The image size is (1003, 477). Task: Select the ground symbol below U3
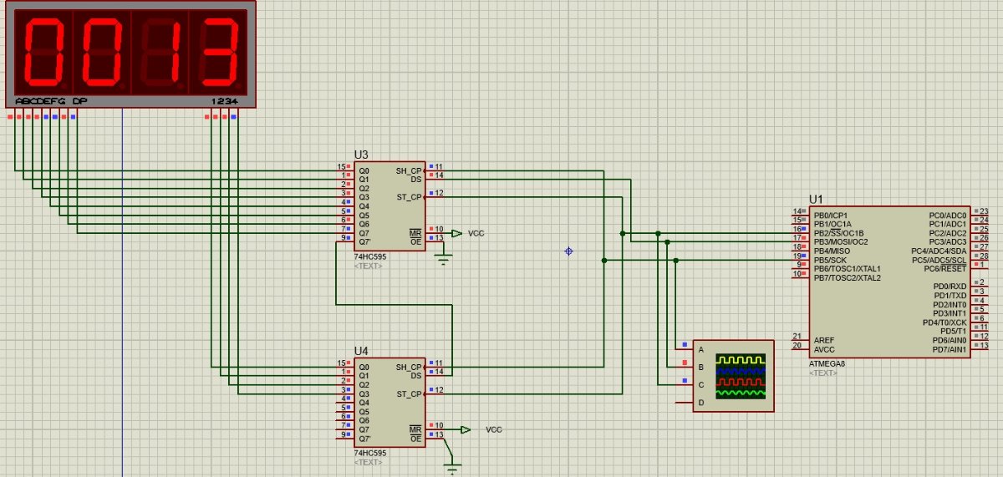pos(444,260)
